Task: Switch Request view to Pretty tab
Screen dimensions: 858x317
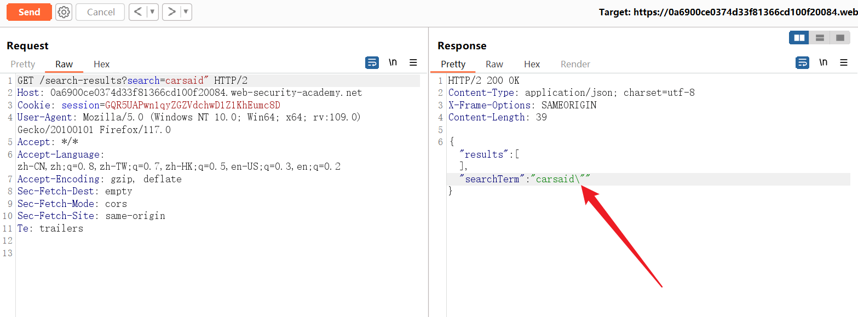Action: [23, 64]
